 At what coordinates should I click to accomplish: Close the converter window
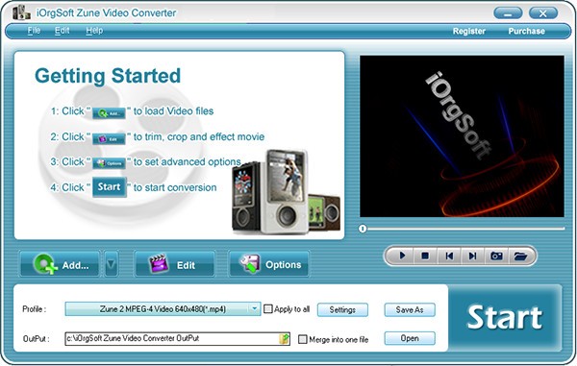click(543, 13)
